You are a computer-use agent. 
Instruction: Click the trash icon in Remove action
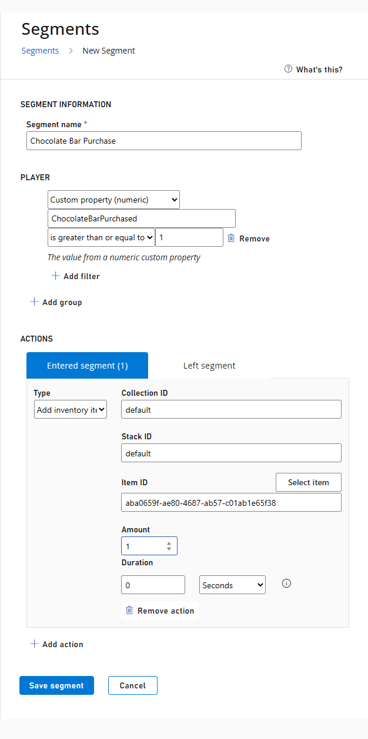pos(129,610)
